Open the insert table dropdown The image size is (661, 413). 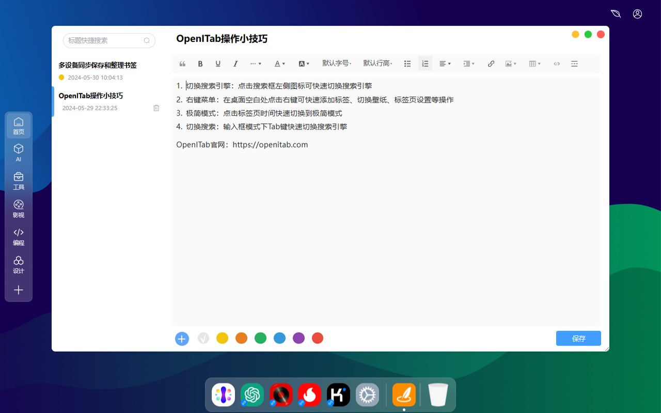coord(535,63)
